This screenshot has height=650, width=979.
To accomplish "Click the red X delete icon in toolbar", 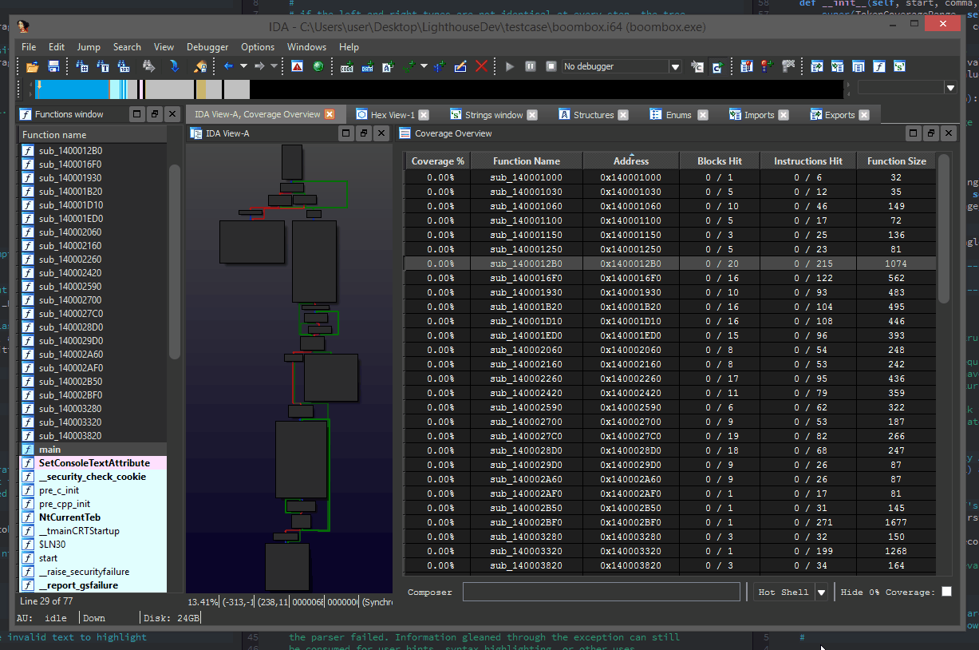I will click(481, 66).
